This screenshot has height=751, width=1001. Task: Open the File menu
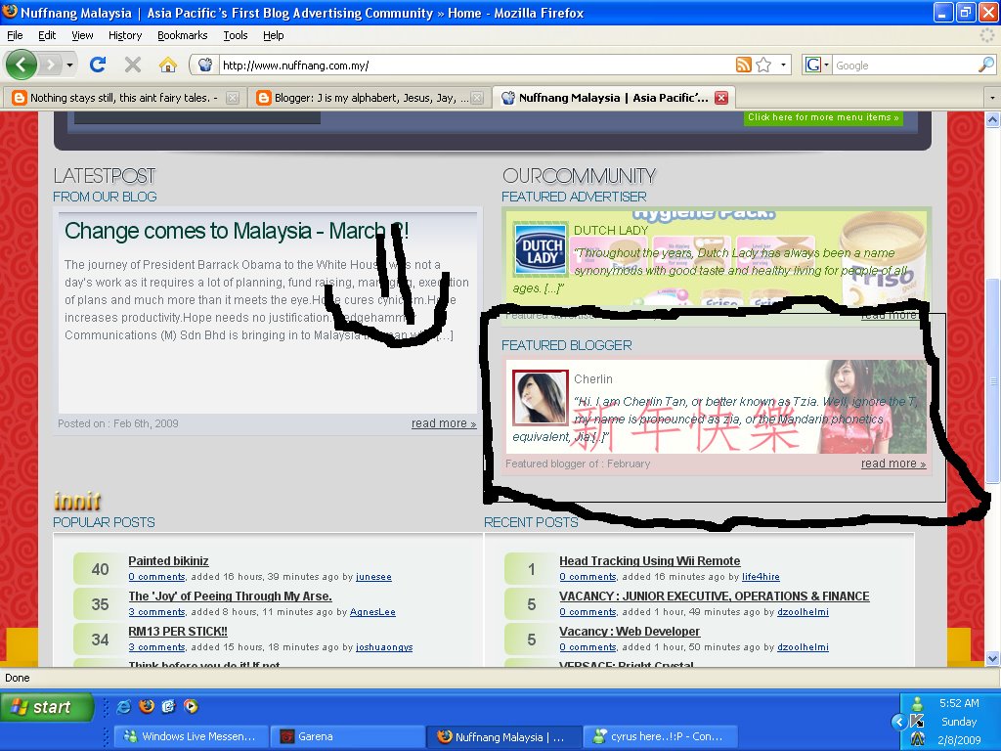[15, 36]
